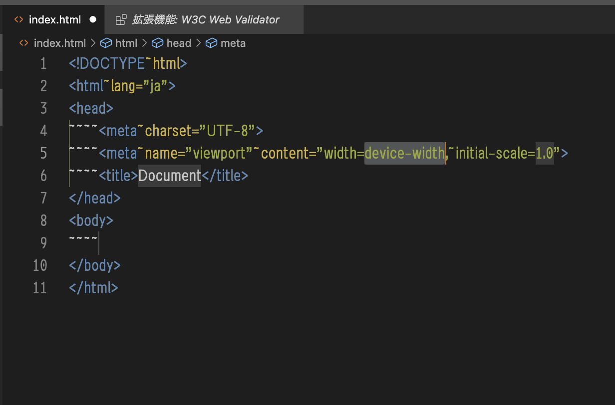Click the HTML file icon in index.html tab

pyautogui.click(x=18, y=20)
